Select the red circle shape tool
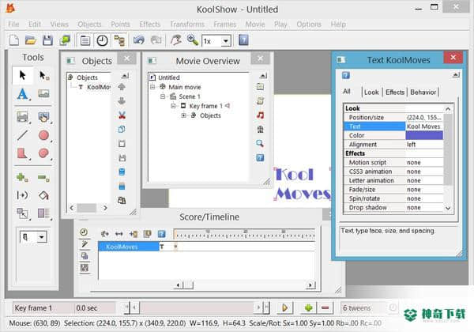474x332 pixels. 44,135
